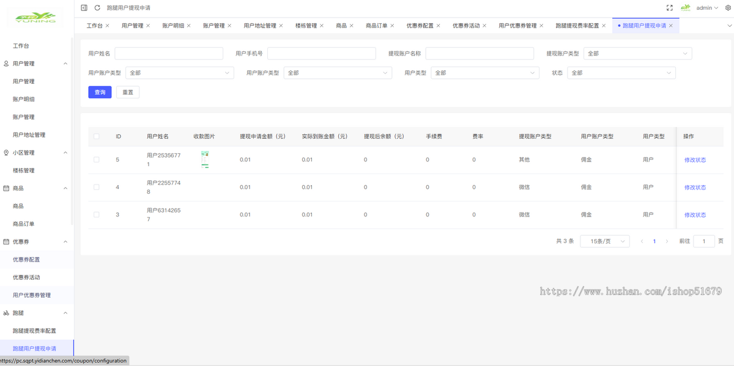Screen dimensions: 734x366
Task: Close the 账户管理 tab
Action: [229, 26]
